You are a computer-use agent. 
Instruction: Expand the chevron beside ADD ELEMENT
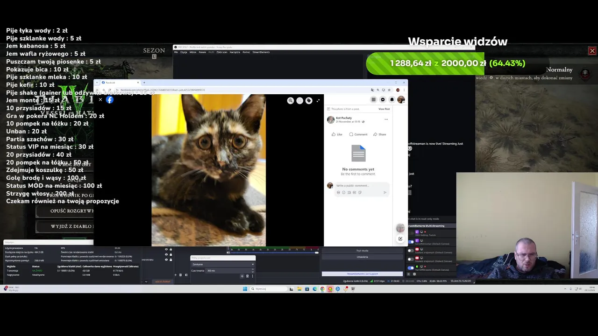pyautogui.click(x=146, y=282)
